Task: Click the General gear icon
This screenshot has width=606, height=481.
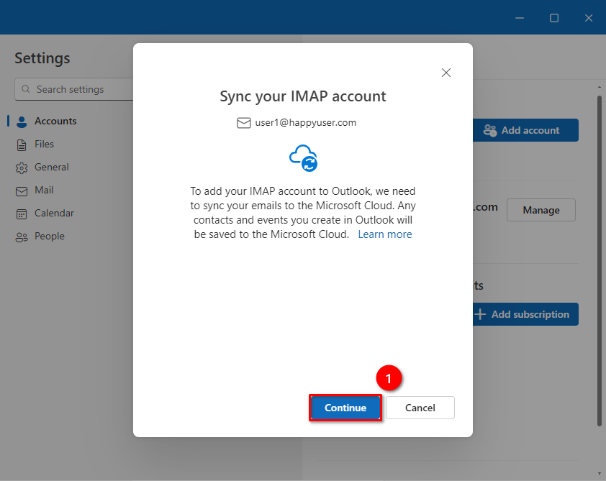Action: pyautogui.click(x=22, y=168)
